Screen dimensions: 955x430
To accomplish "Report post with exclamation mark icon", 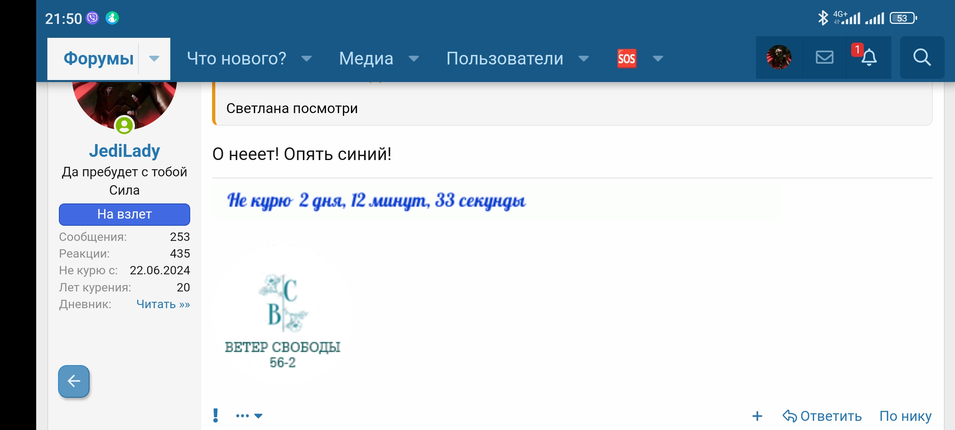I will click(216, 415).
